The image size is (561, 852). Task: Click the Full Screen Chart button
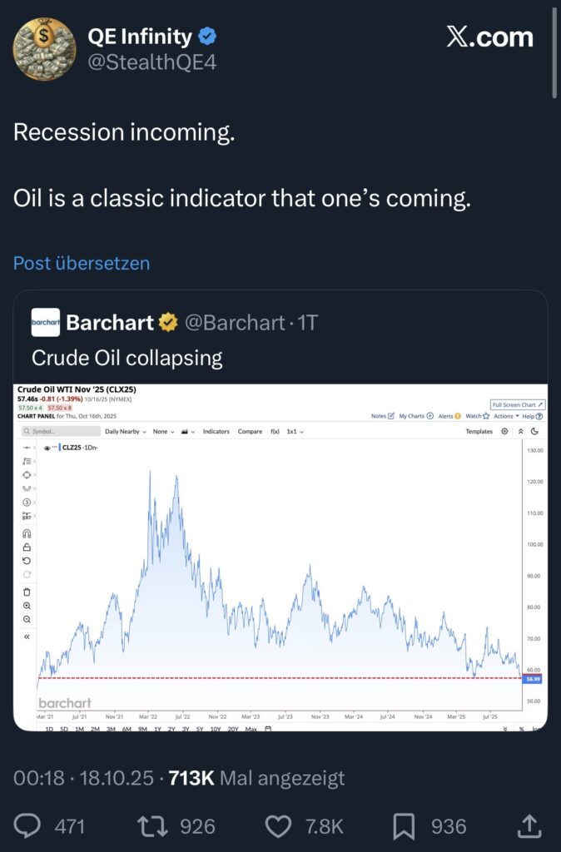tap(518, 404)
